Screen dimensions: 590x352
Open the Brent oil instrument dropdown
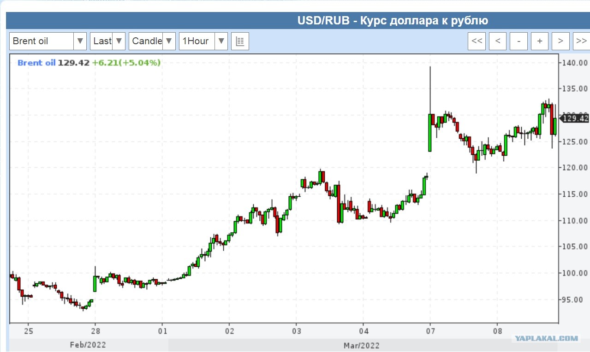(48, 41)
